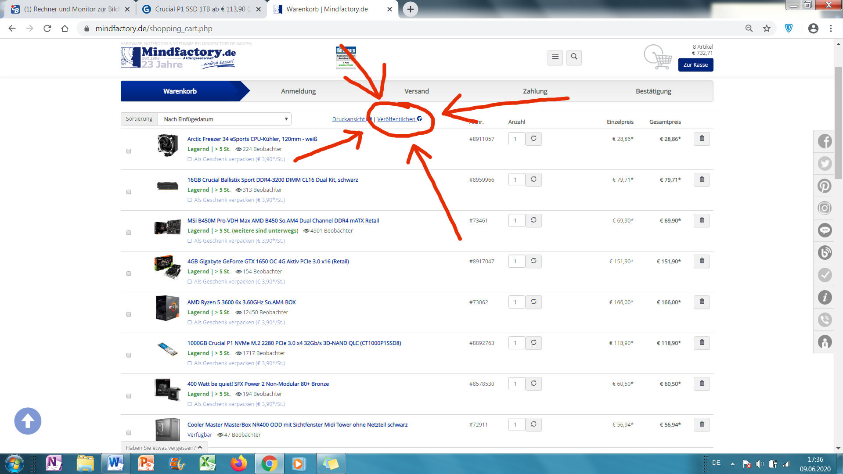Refresh quantity for AMD Ryzen 5 3600
Image resolution: width=843 pixels, height=474 pixels.
pos(533,302)
